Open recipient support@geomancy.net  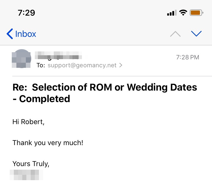[82, 65]
